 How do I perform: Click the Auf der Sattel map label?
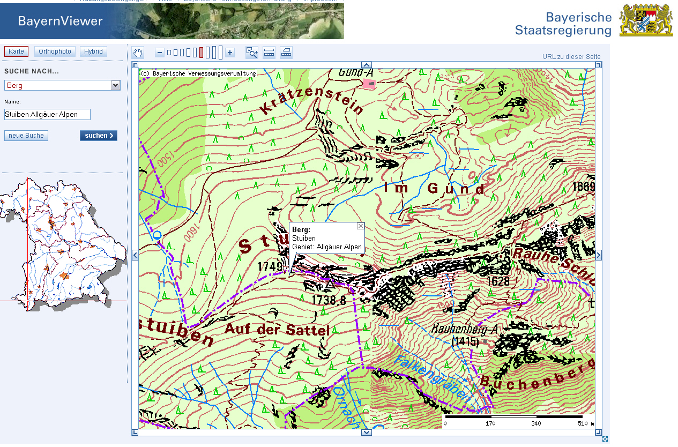(x=277, y=329)
